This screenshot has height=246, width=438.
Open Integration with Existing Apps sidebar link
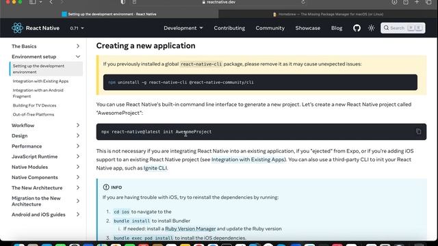pos(40,81)
